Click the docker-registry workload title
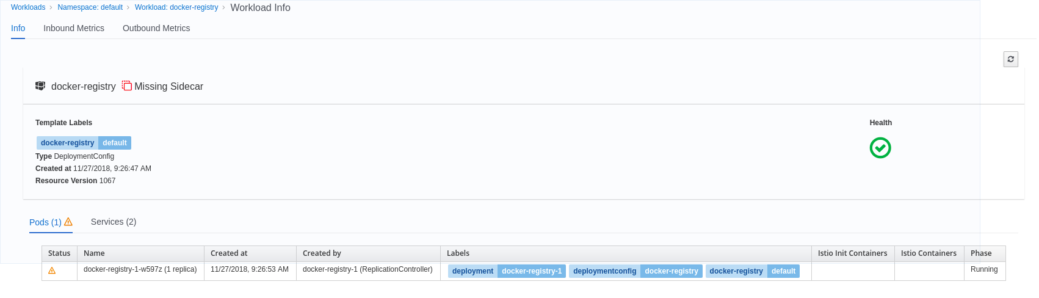1039x298 pixels. pyautogui.click(x=84, y=86)
